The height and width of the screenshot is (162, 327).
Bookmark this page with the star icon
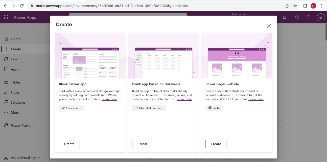[x=295, y=6]
